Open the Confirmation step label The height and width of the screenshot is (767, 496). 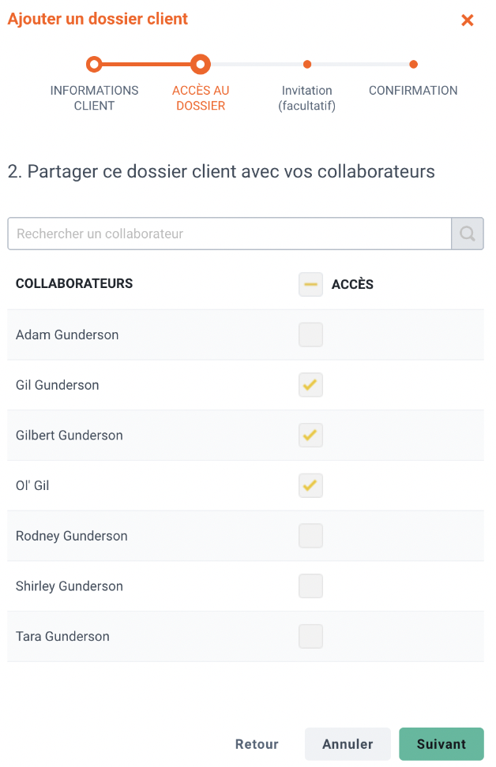[413, 91]
